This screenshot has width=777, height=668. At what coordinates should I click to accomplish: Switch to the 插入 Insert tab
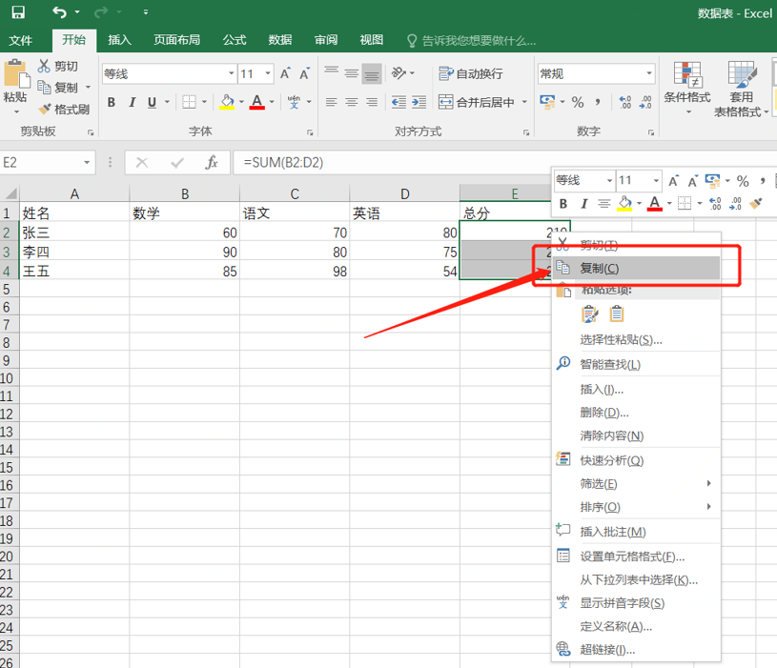[x=119, y=40]
